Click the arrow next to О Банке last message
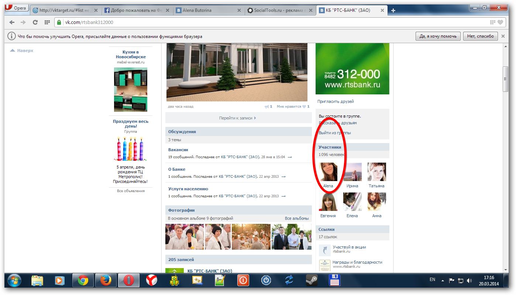The image size is (516, 295). (283, 177)
